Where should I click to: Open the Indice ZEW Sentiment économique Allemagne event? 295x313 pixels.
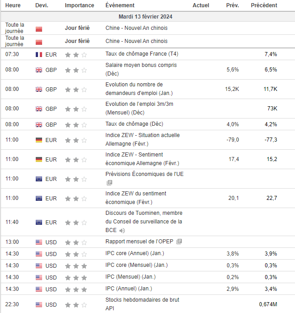coord(142,159)
